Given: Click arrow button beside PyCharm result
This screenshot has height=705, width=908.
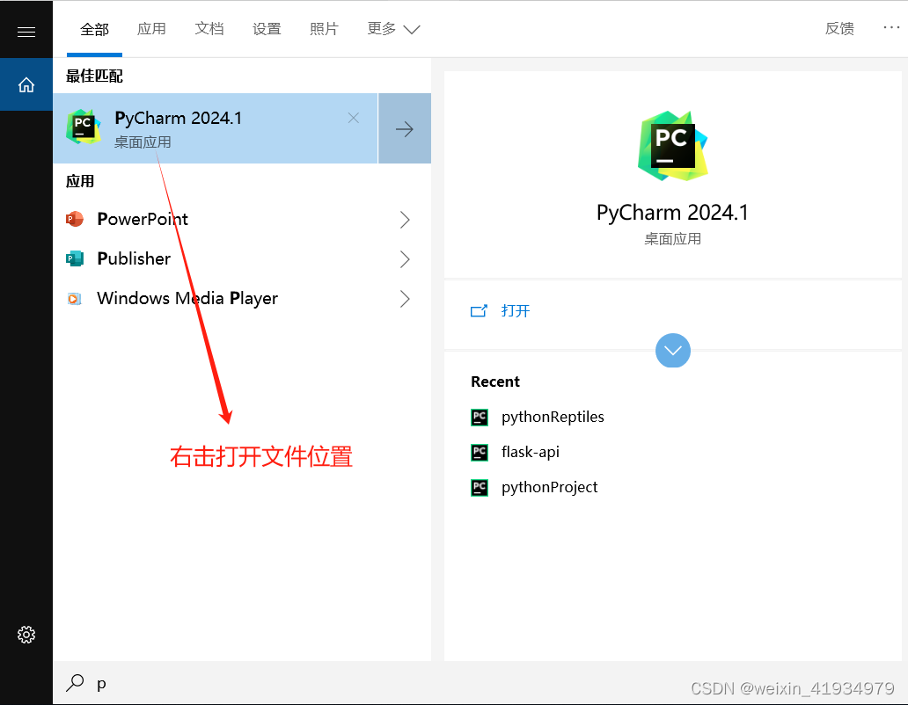Looking at the screenshot, I should point(405,128).
